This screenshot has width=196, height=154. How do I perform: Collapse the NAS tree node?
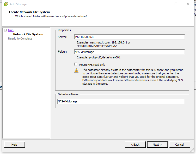(x=5, y=30)
